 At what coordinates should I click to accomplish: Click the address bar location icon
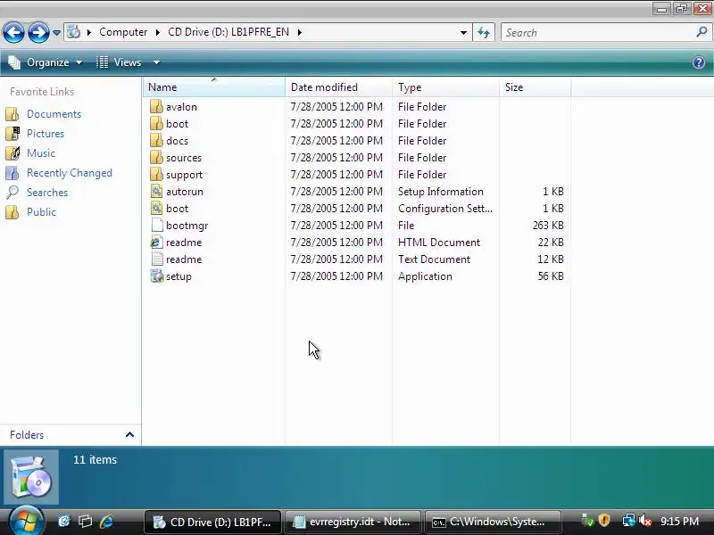[x=74, y=32]
